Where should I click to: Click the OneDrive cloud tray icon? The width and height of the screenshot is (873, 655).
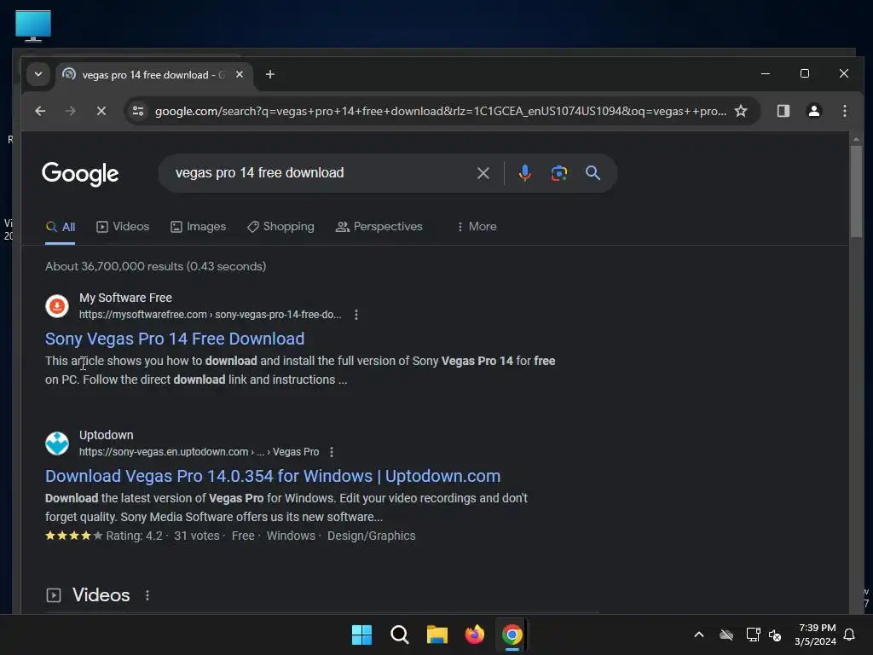pos(726,635)
